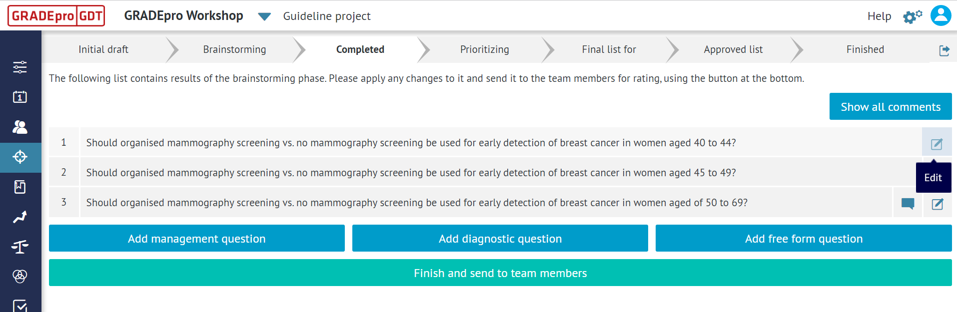Image resolution: width=957 pixels, height=312 pixels.
Task: Select the Scope crosshair icon in the sidebar
Action: (20, 157)
